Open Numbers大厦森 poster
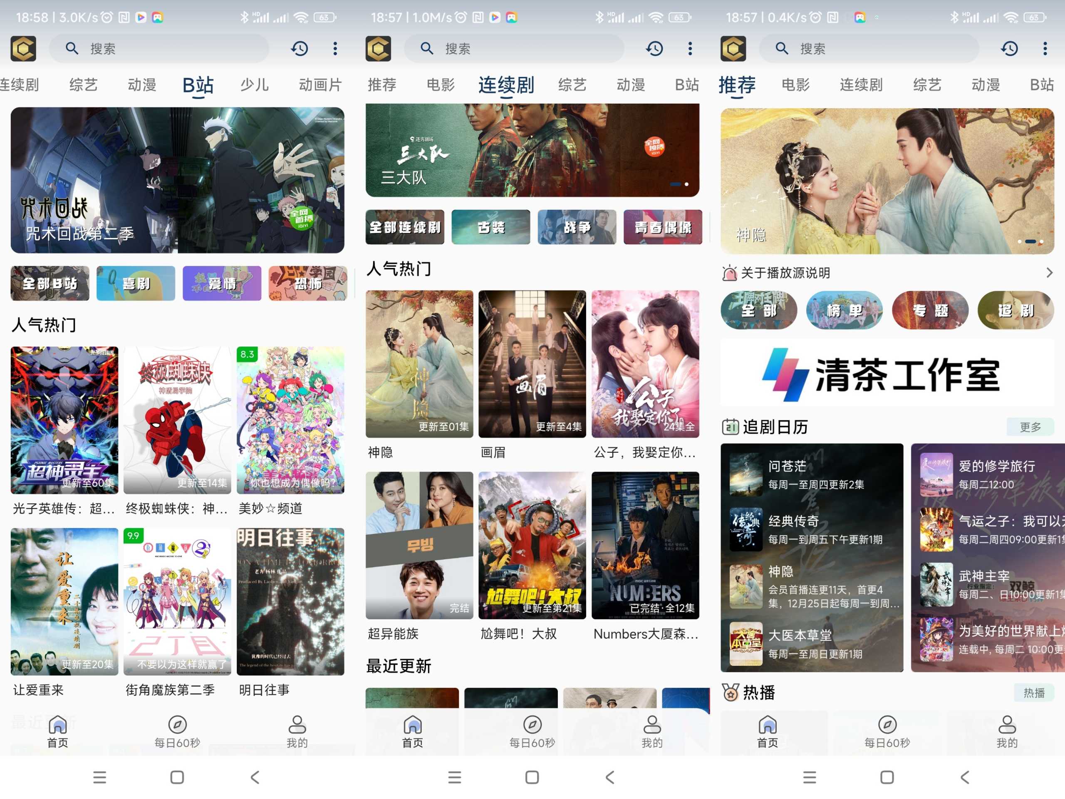 (x=645, y=545)
